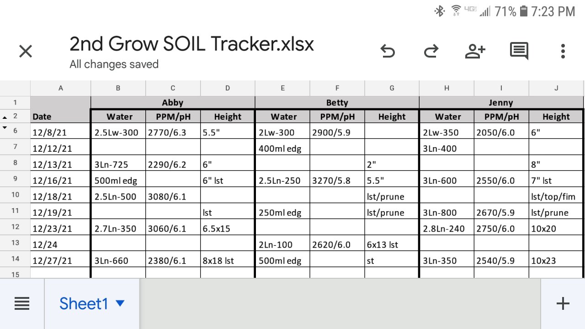Image resolution: width=585 pixels, height=329 pixels.
Task: Tap the All changes saved status text
Action: tap(114, 64)
